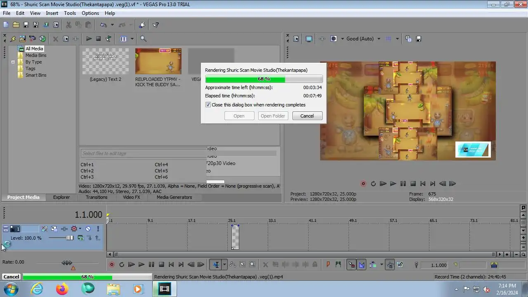This screenshot has width=528, height=297.
Task: Click the Track FX icon on track 1
Action: pos(64,229)
